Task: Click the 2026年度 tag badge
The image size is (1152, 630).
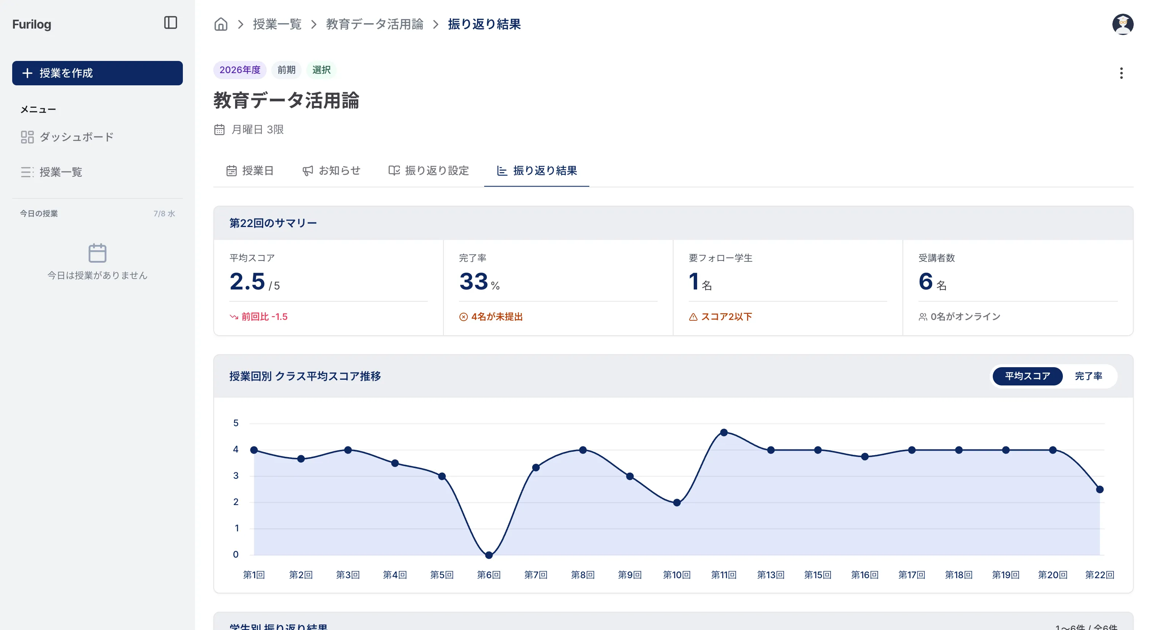Action: click(240, 70)
